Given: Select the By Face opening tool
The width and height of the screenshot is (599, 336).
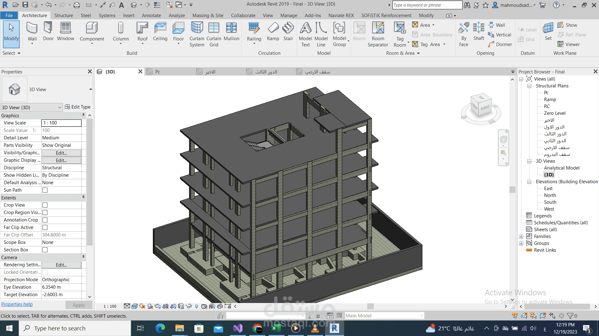Looking at the screenshot, I should pyautogui.click(x=464, y=35).
